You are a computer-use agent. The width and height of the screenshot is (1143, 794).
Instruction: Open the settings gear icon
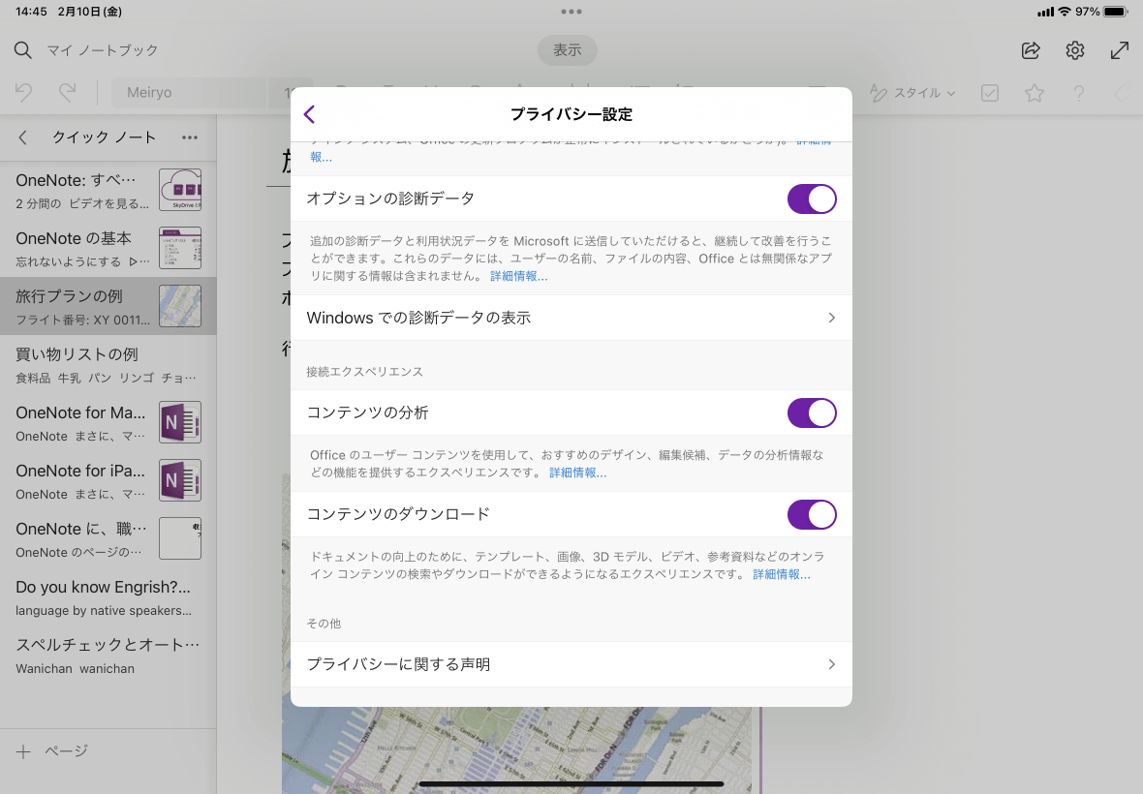click(1075, 50)
